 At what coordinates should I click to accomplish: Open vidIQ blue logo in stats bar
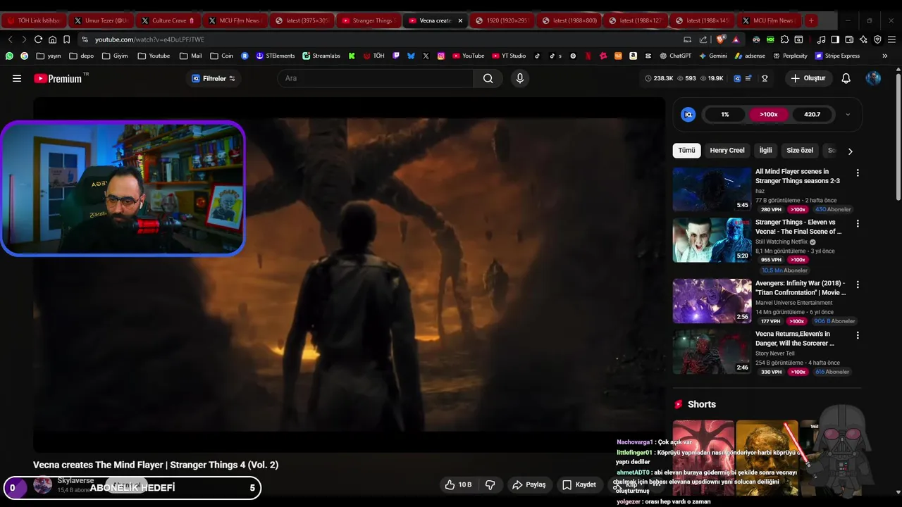pyautogui.click(x=737, y=78)
